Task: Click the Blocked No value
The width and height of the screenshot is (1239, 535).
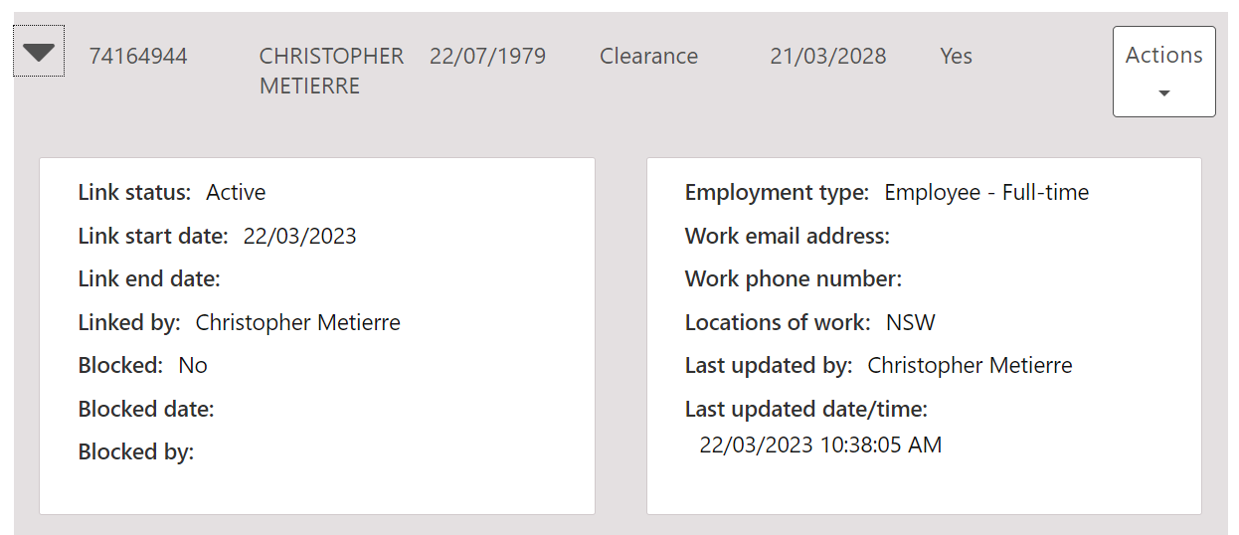Action: [193, 366]
